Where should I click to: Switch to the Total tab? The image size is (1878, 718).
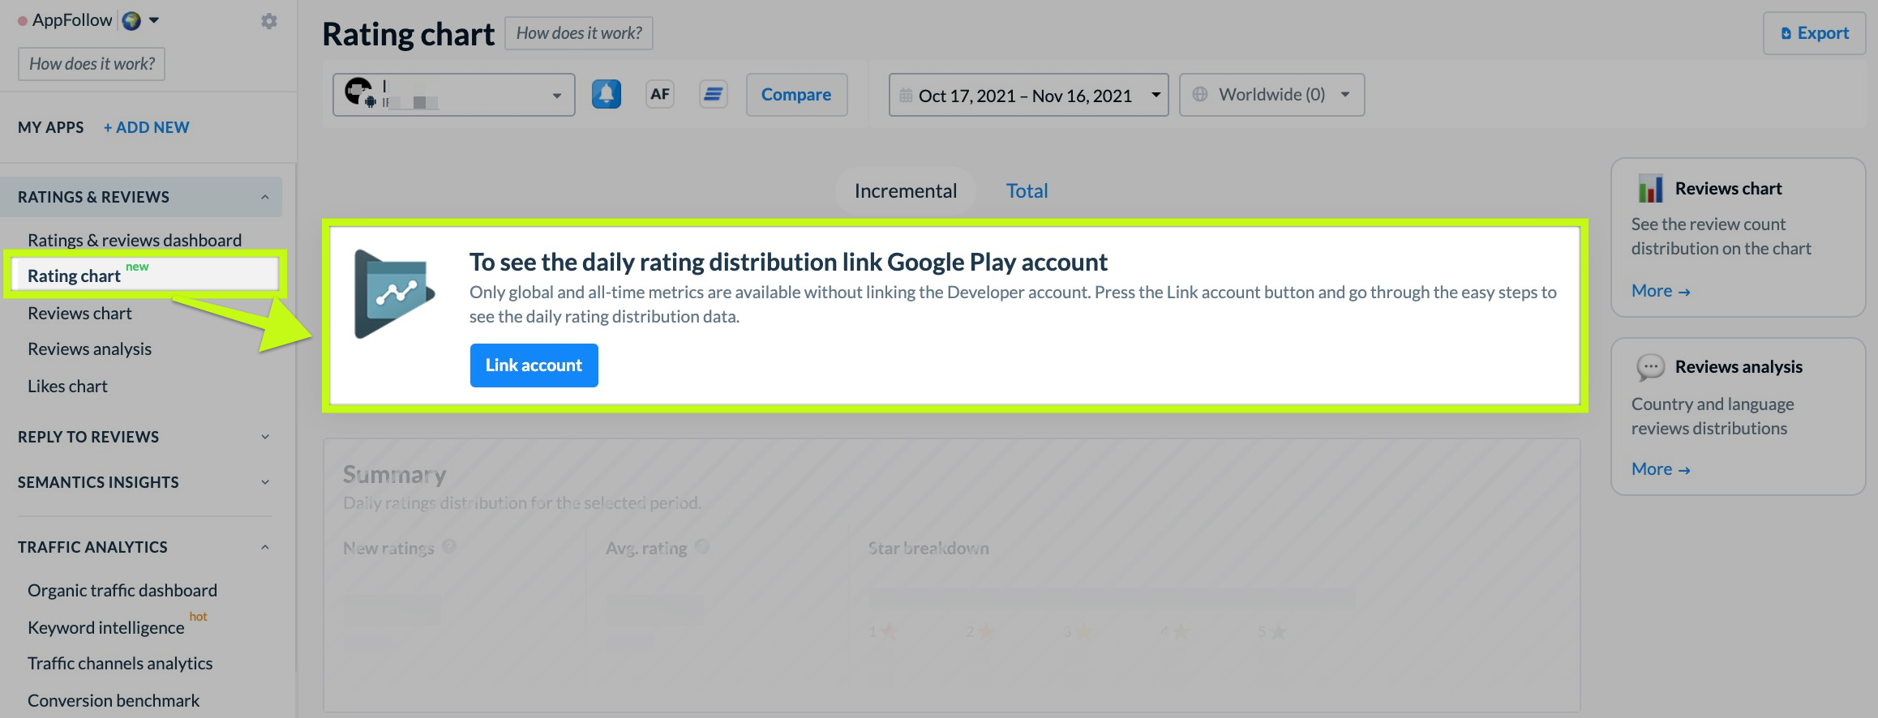click(x=1027, y=191)
